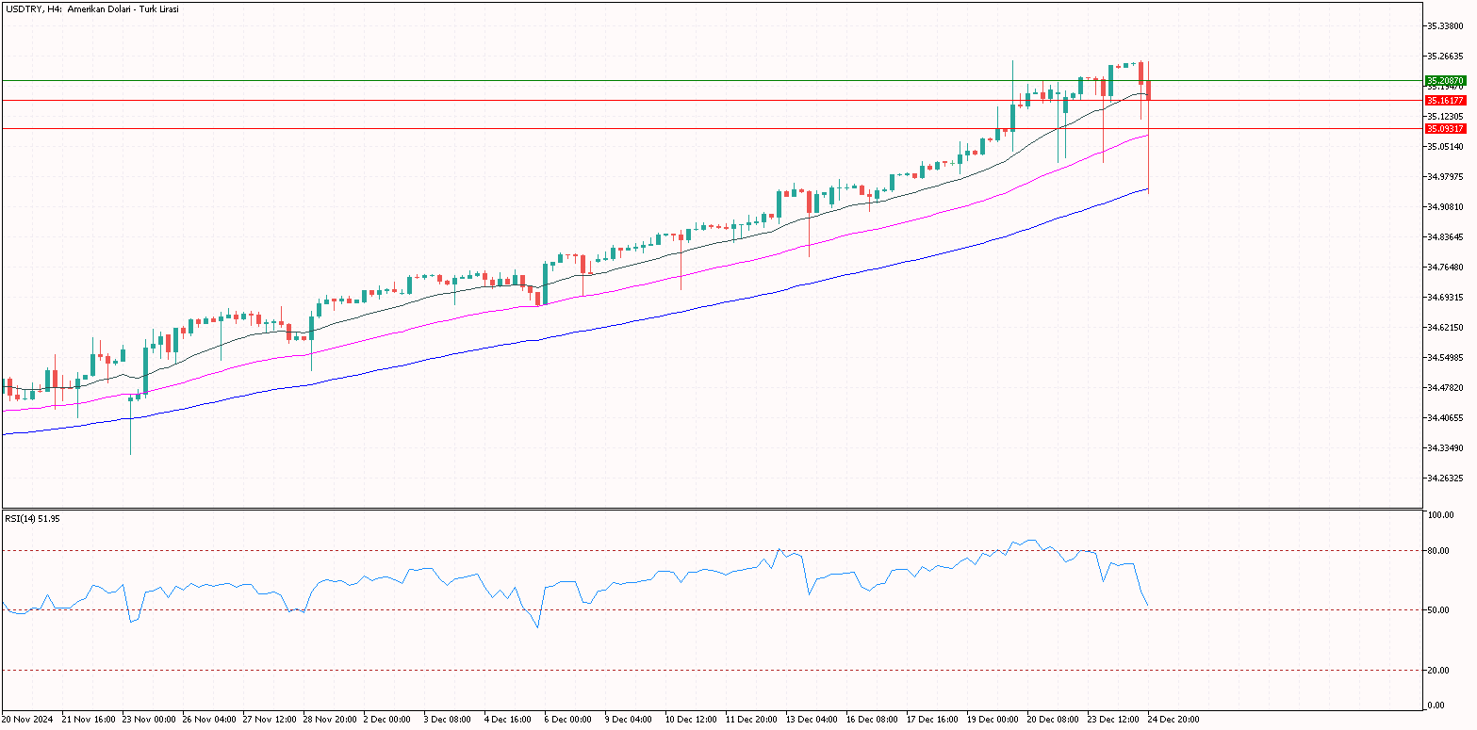Click the 13 Dec 04:00 time label
Screen dimensions: 1477x730
click(x=812, y=720)
